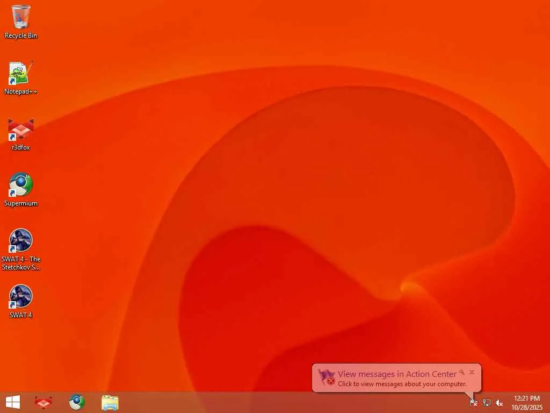This screenshot has width=550, height=413.
Task: Launch Supermium from the taskbar
Action: tap(76, 402)
